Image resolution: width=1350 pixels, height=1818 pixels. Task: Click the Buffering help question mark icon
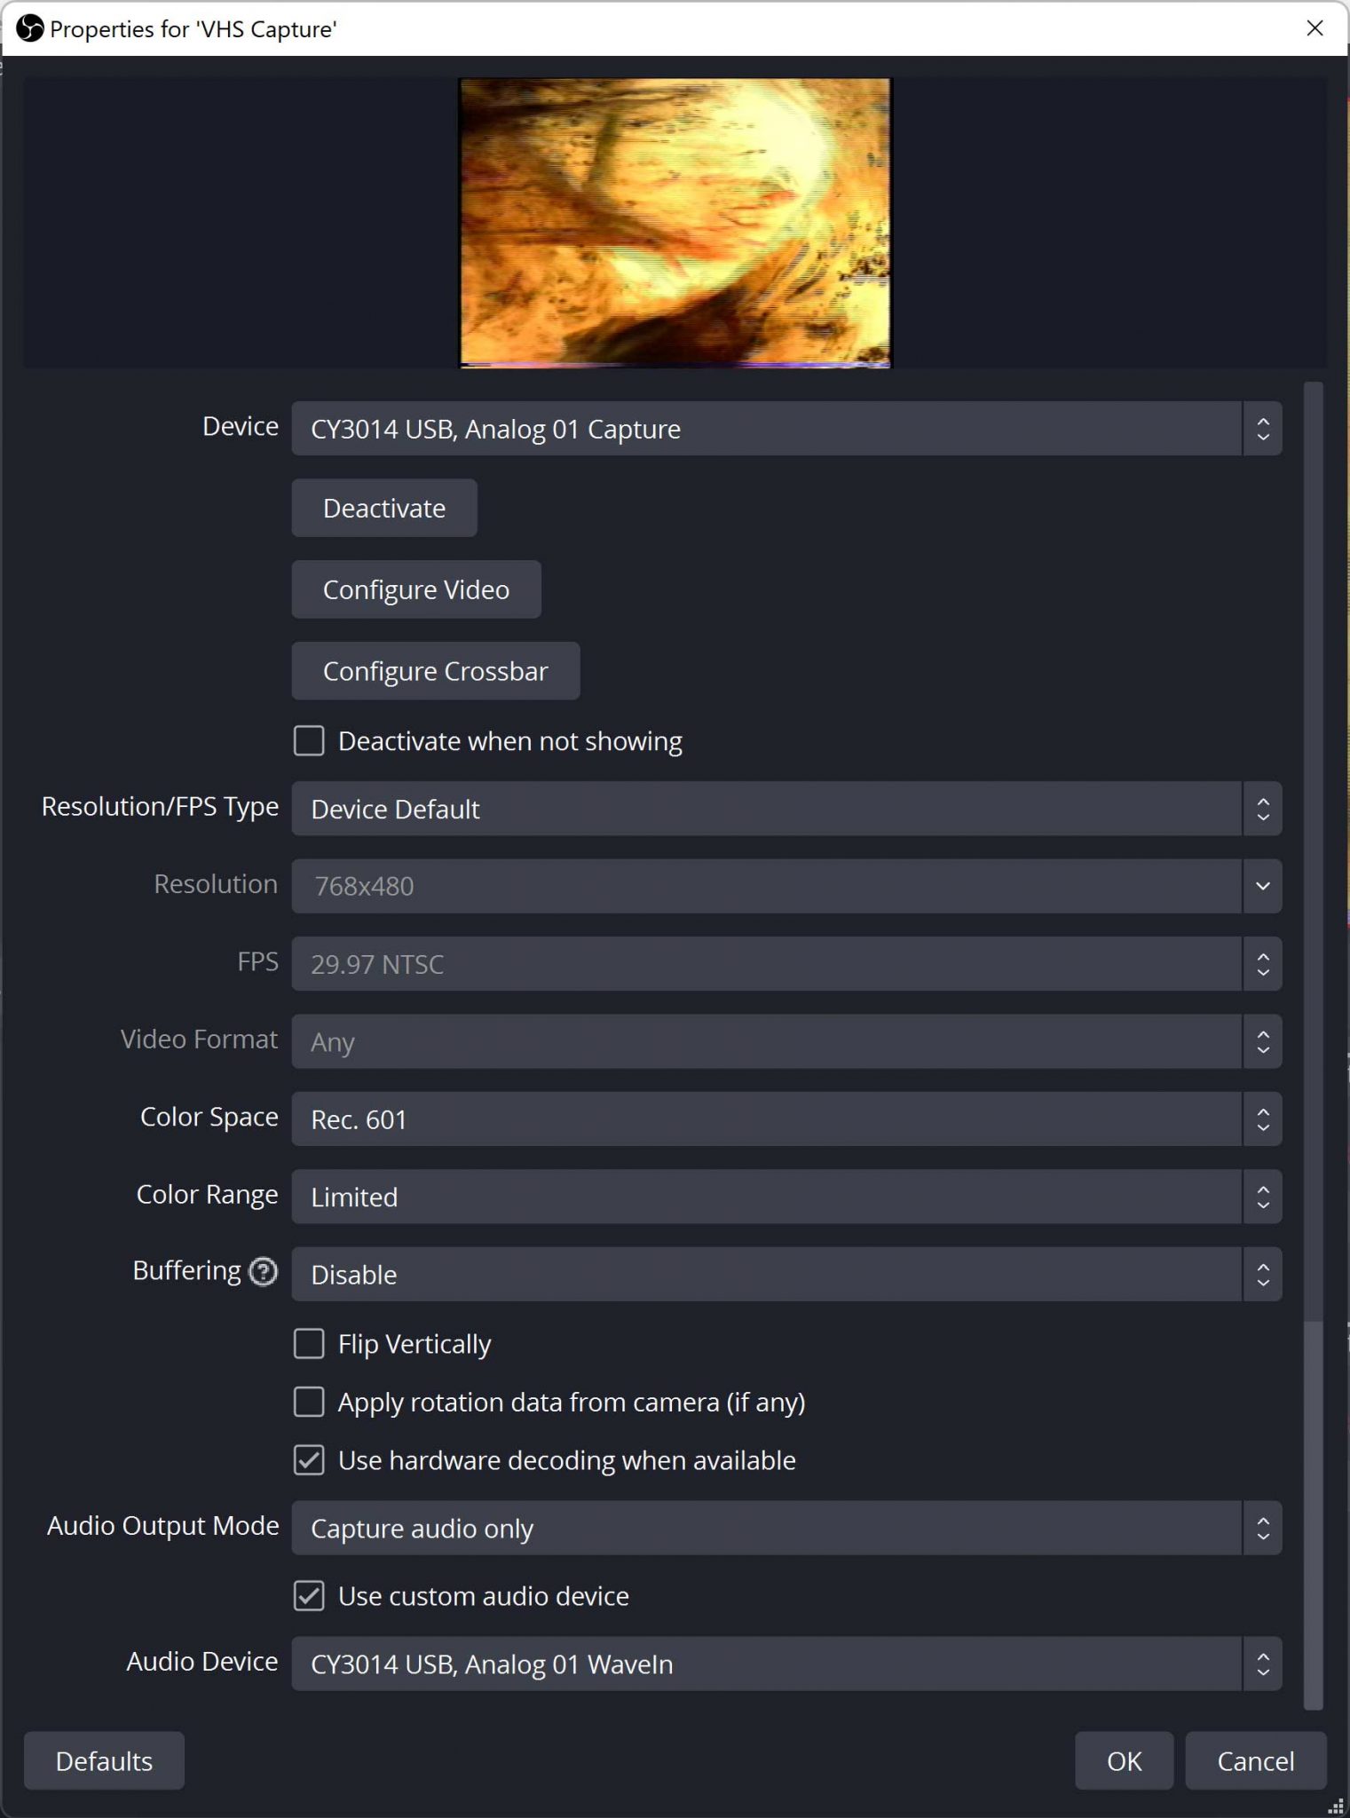point(263,1272)
